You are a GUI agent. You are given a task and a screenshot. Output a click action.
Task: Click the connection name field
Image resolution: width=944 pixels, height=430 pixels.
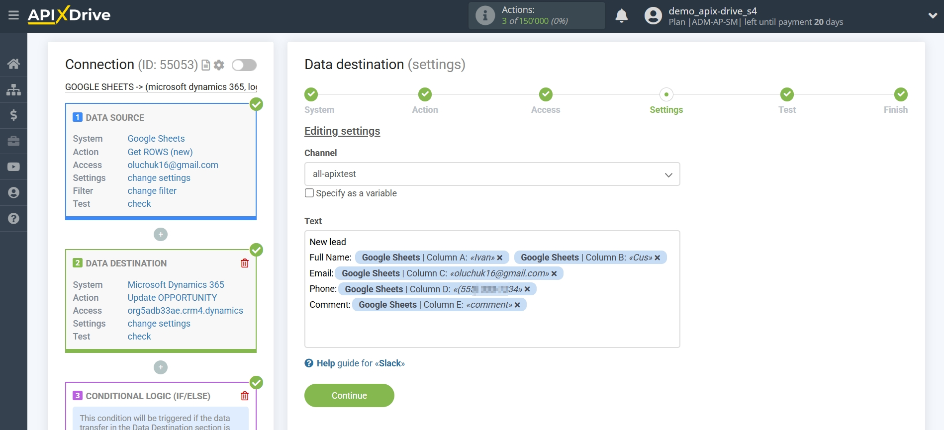[161, 87]
